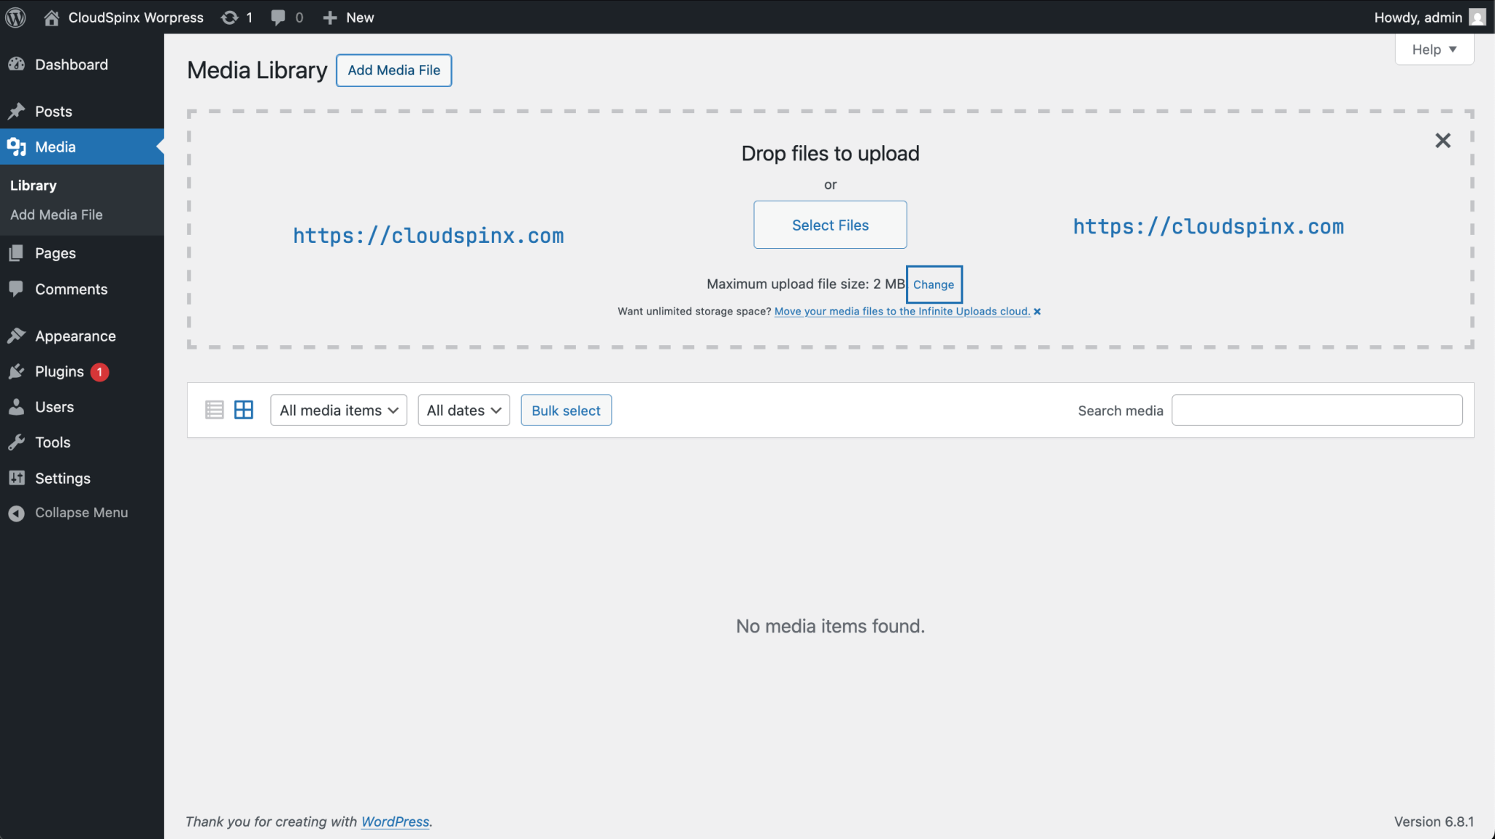
Task: Open the Help dropdown panel
Action: pos(1432,49)
